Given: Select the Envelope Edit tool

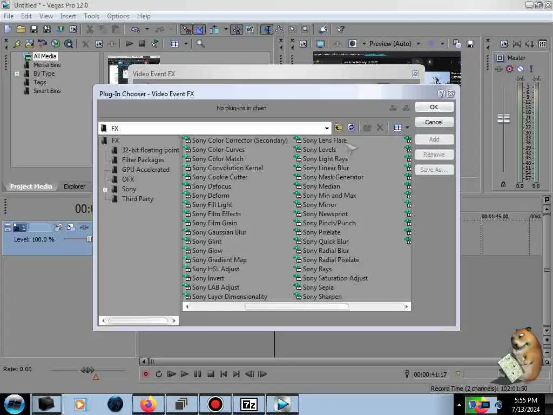Looking at the screenshot, I should tap(280, 29).
